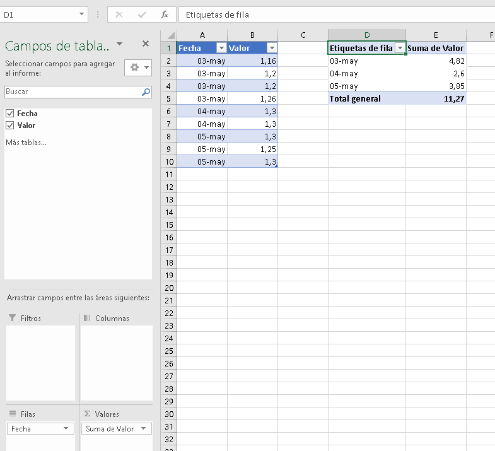495x451 pixels.
Task: Select column C header
Action: coord(303,35)
